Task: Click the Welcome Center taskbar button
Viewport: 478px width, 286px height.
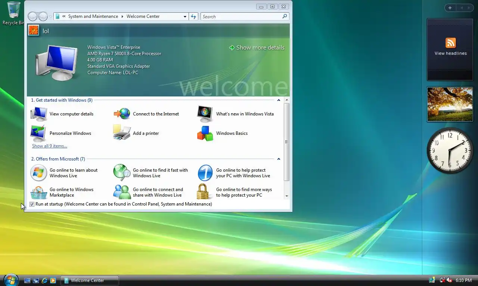Action: point(90,280)
